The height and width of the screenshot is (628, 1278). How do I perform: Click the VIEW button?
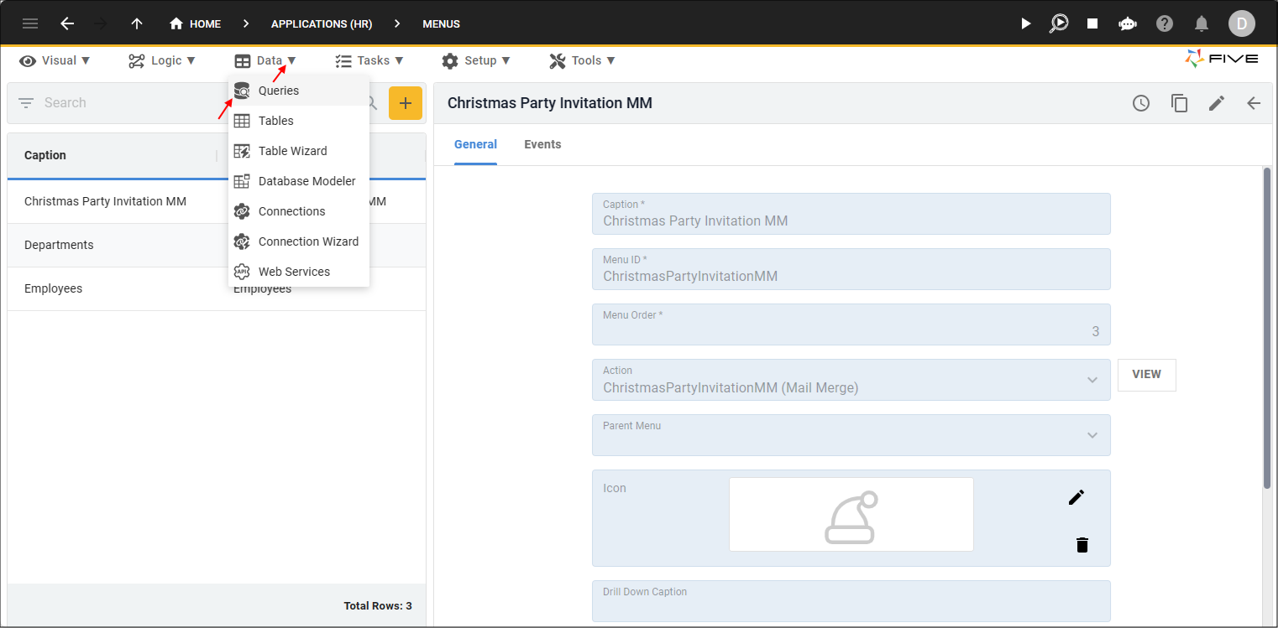coord(1147,375)
